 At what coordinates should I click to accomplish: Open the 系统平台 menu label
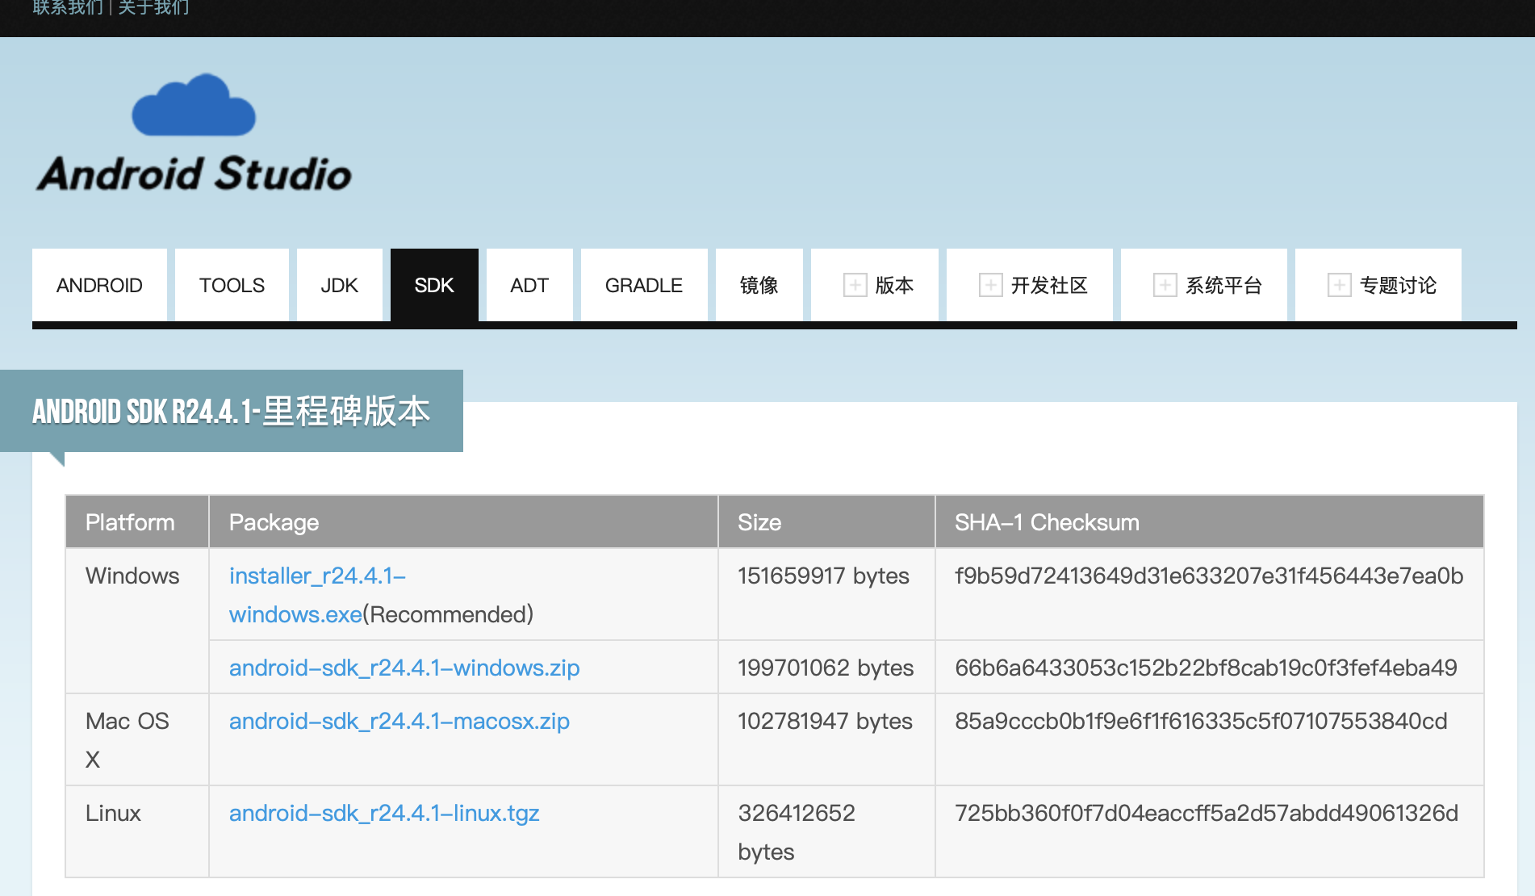tap(1223, 285)
